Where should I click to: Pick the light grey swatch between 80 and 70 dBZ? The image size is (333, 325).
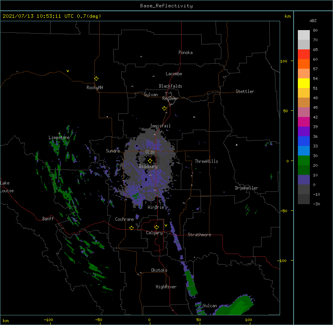304,35
